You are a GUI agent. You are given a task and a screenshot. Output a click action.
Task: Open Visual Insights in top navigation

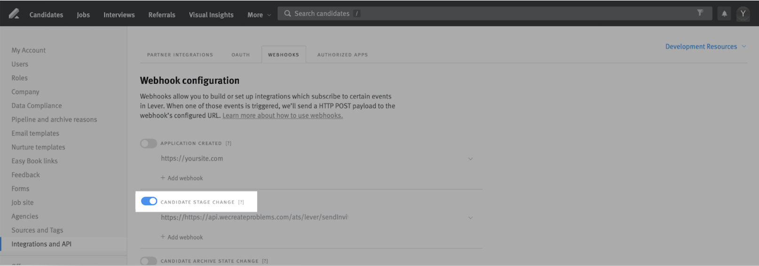point(211,15)
